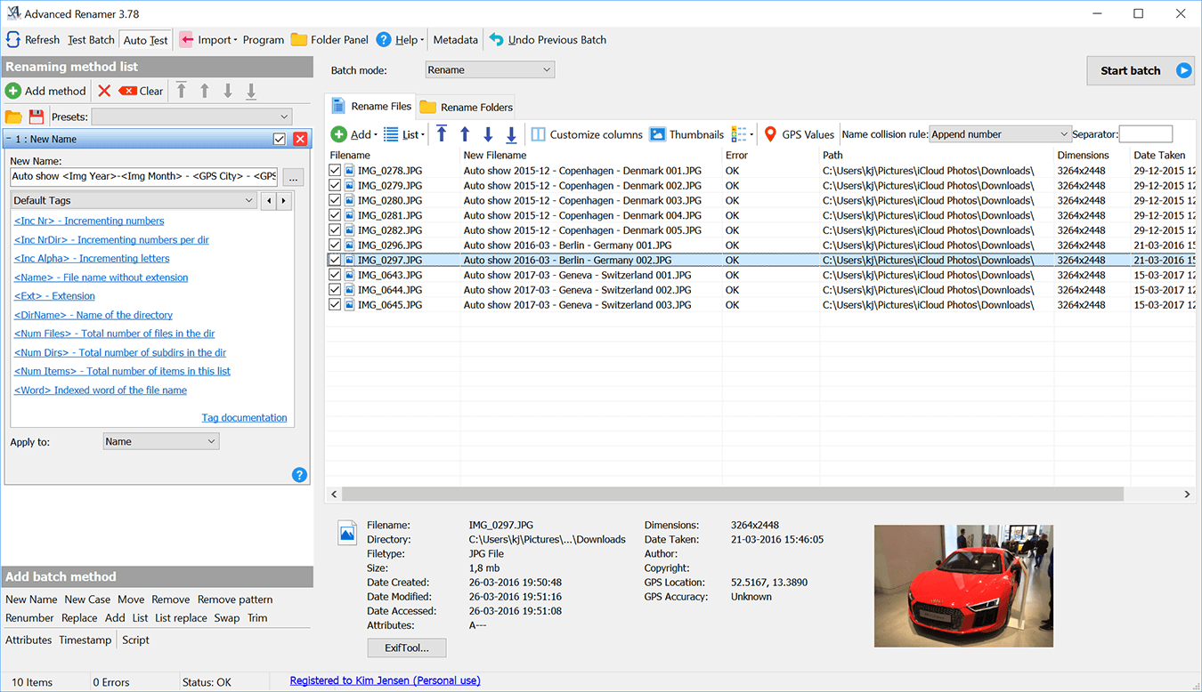Open the Batch mode dropdown
1202x692 pixels.
pos(489,68)
